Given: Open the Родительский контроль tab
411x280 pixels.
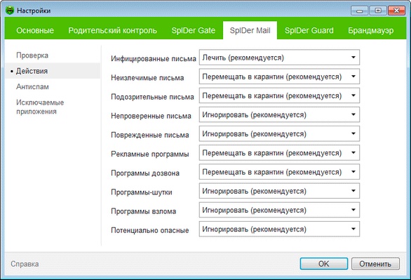Looking at the screenshot, I should (112, 30).
